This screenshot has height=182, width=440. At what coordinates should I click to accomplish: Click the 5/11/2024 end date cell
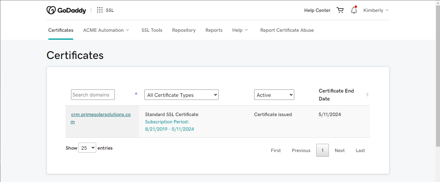(330, 115)
